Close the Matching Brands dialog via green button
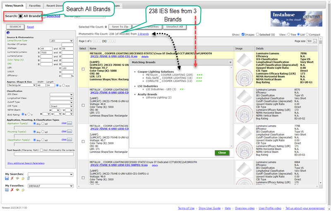The width and height of the screenshot is (331, 211). 222,153
